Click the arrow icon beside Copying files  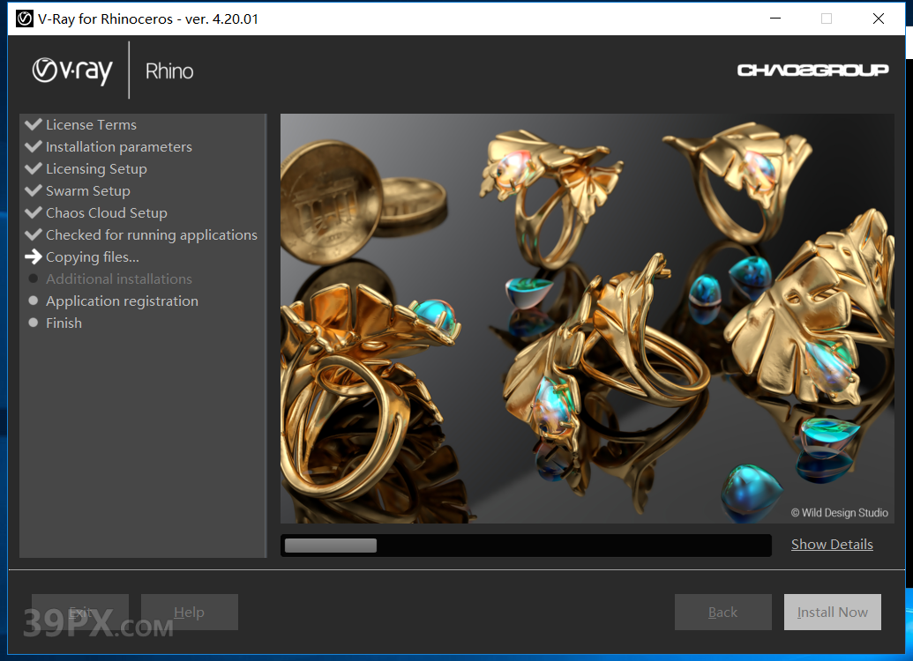(x=34, y=256)
